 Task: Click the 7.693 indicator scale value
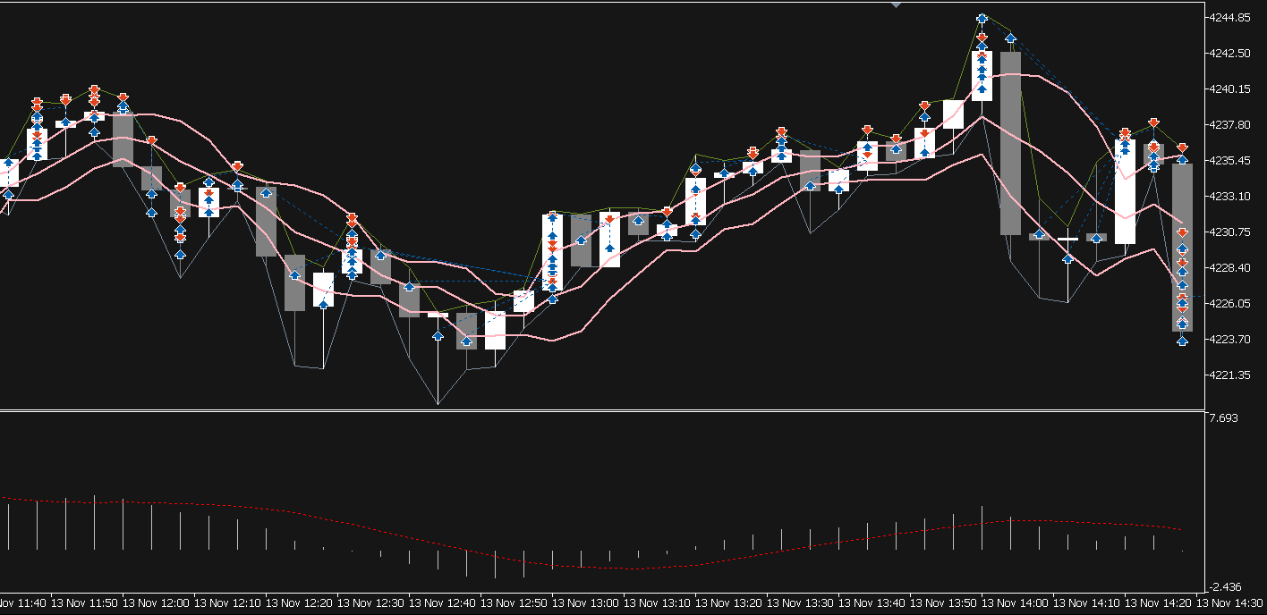pos(1223,418)
